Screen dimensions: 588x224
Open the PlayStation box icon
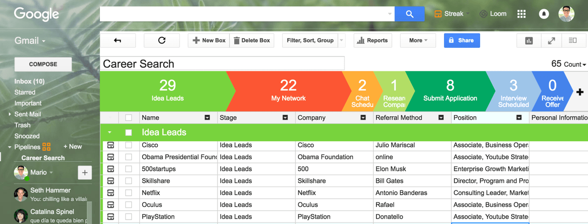[110, 217]
